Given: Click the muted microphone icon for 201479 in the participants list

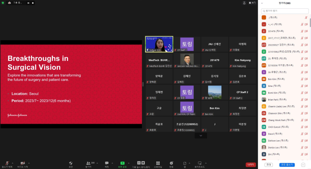Looking at the screenshot, I should tap(302, 31).
